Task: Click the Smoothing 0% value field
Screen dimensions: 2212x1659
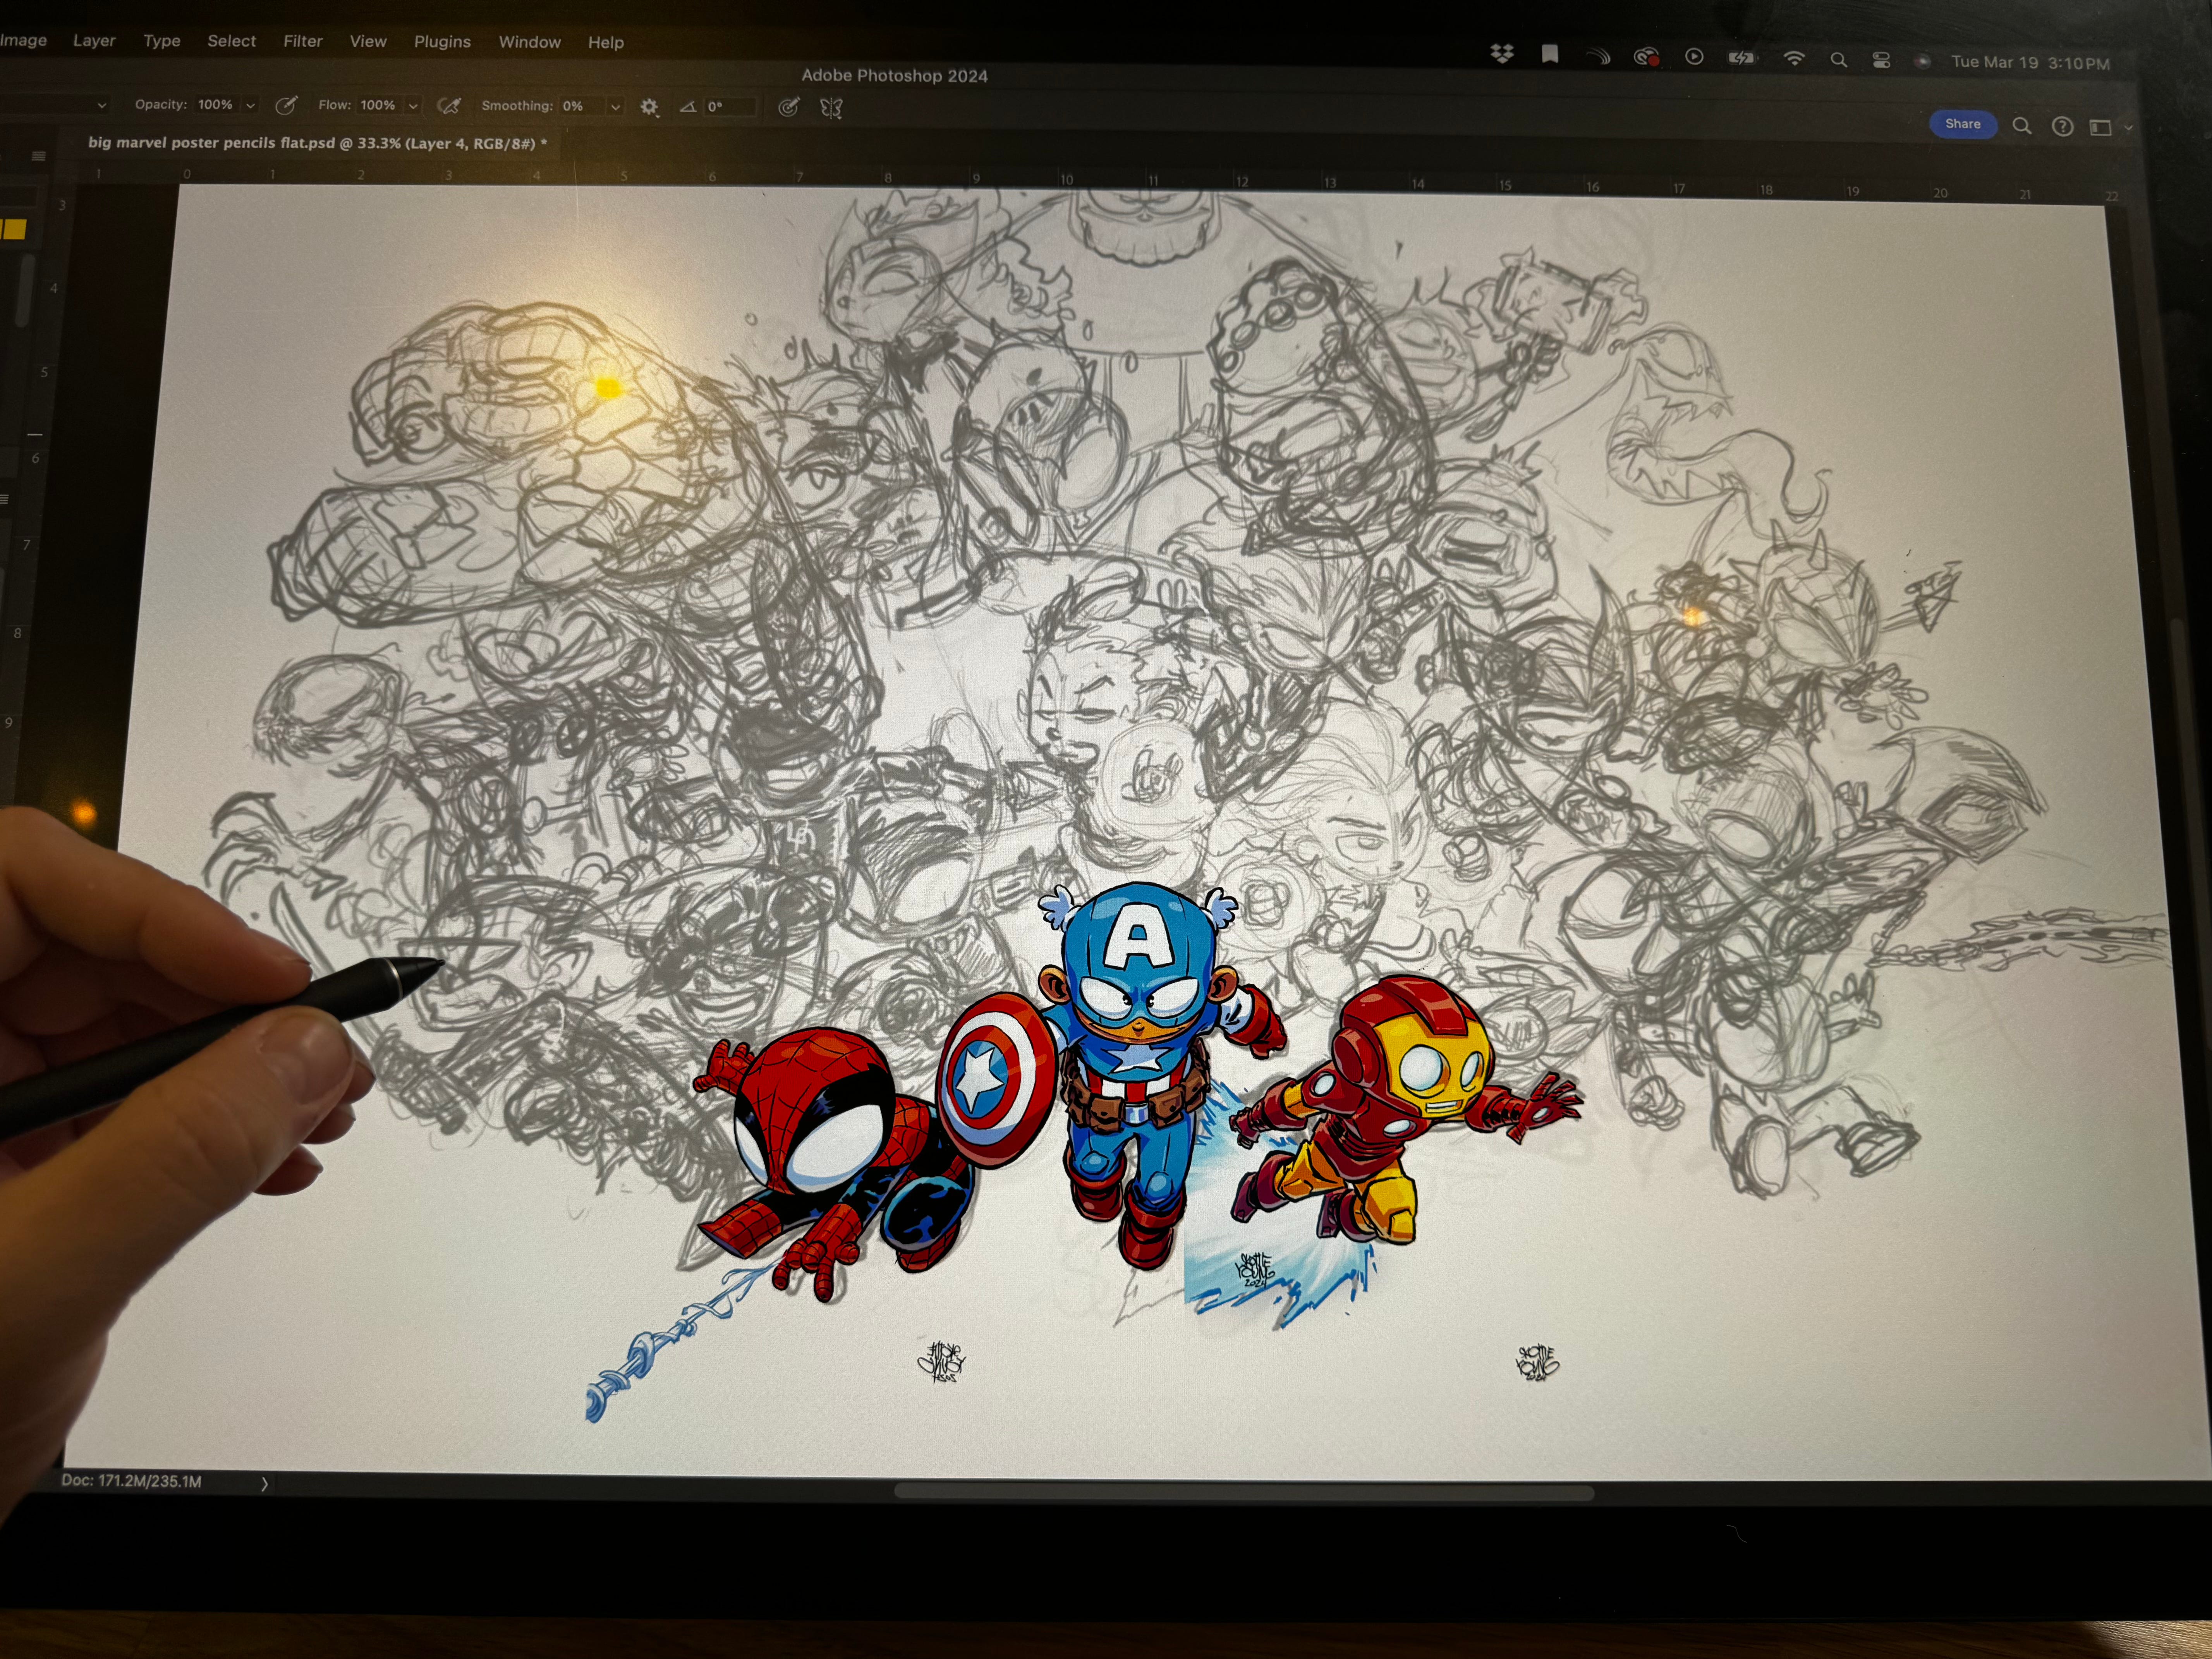Action: tap(582, 106)
